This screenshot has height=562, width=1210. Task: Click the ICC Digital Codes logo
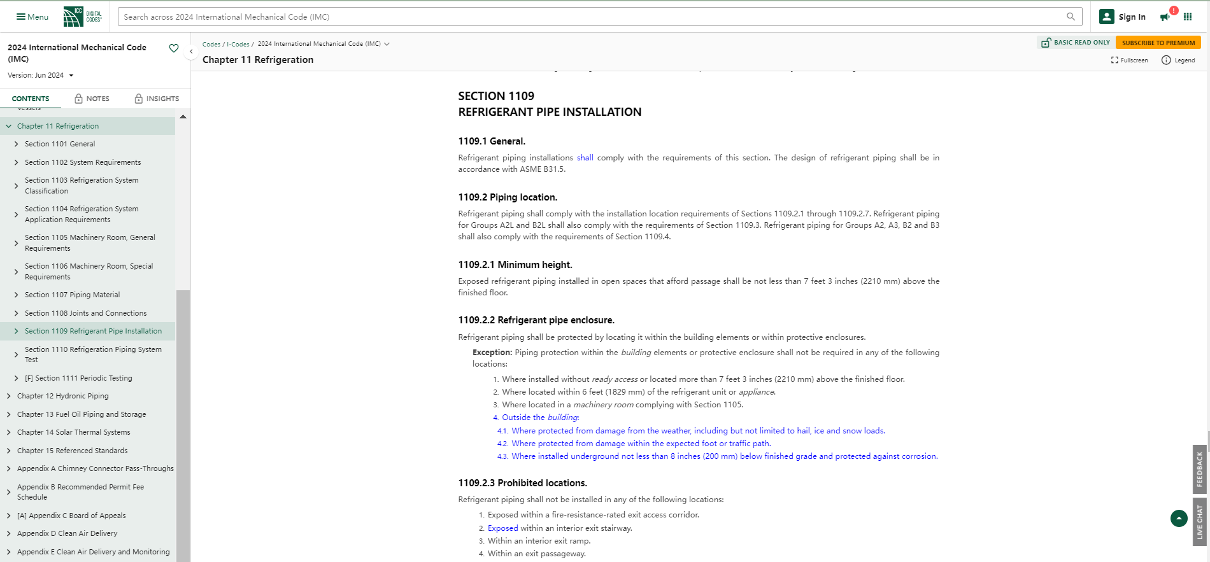coord(82,17)
